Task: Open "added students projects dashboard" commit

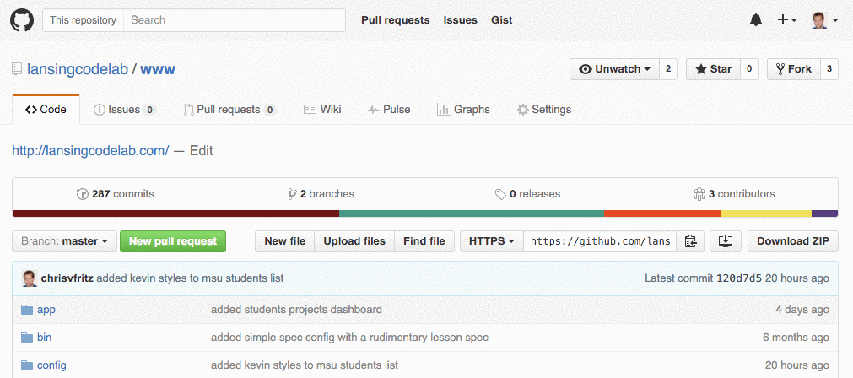Action: 296,310
